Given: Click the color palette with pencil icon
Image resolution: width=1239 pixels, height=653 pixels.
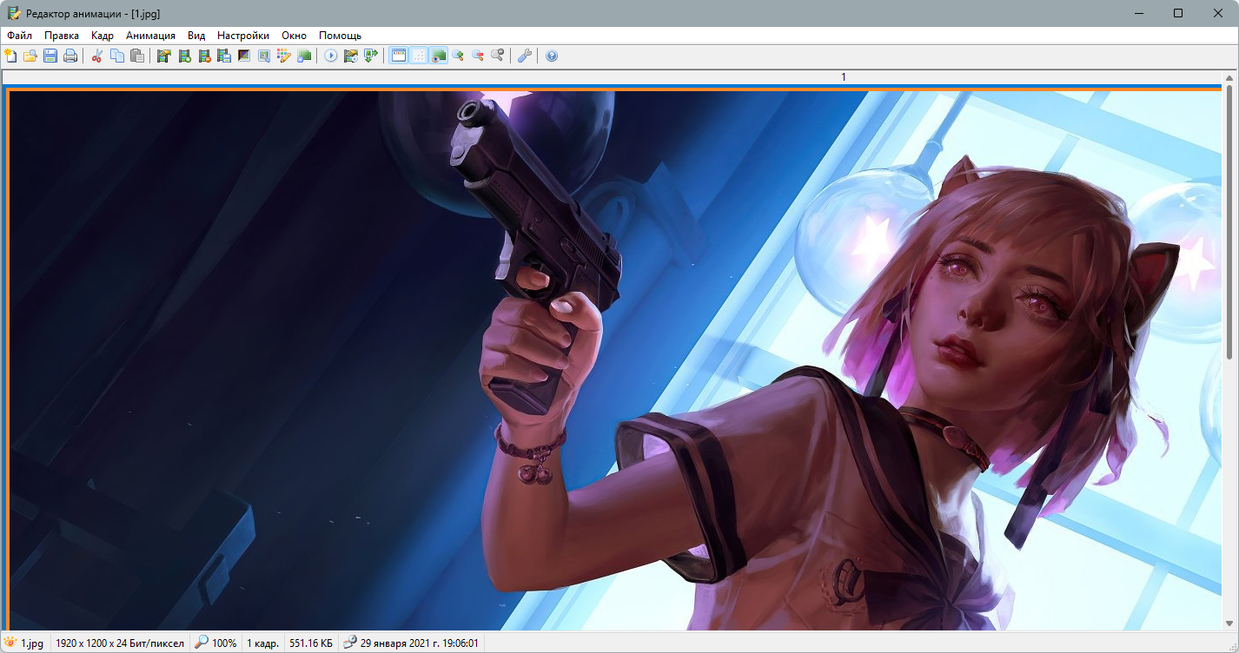Looking at the screenshot, I should click(x=284, y=56).
